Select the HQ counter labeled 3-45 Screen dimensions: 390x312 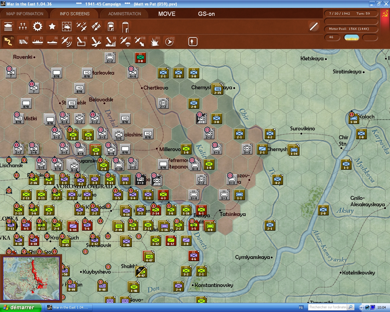pos(65,241)
